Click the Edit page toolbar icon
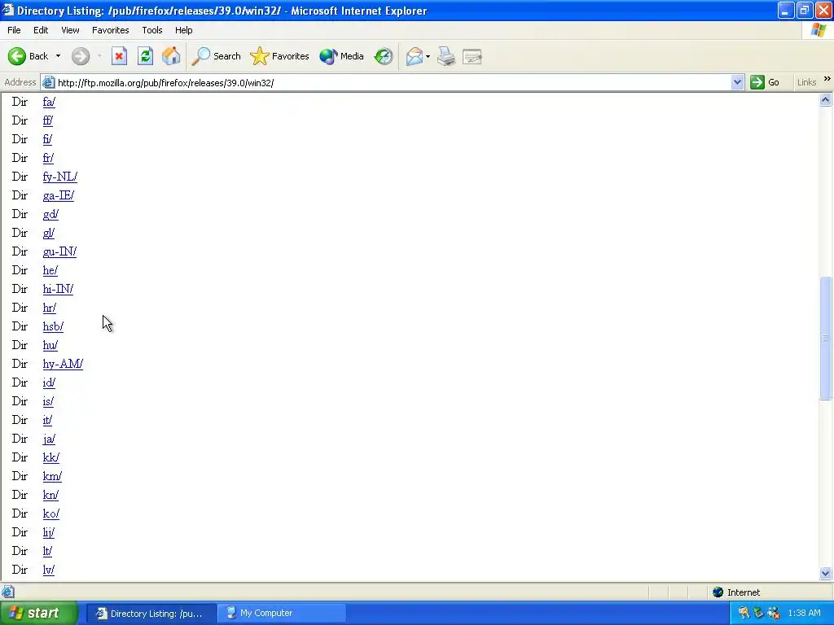 [x=472, y=56]
